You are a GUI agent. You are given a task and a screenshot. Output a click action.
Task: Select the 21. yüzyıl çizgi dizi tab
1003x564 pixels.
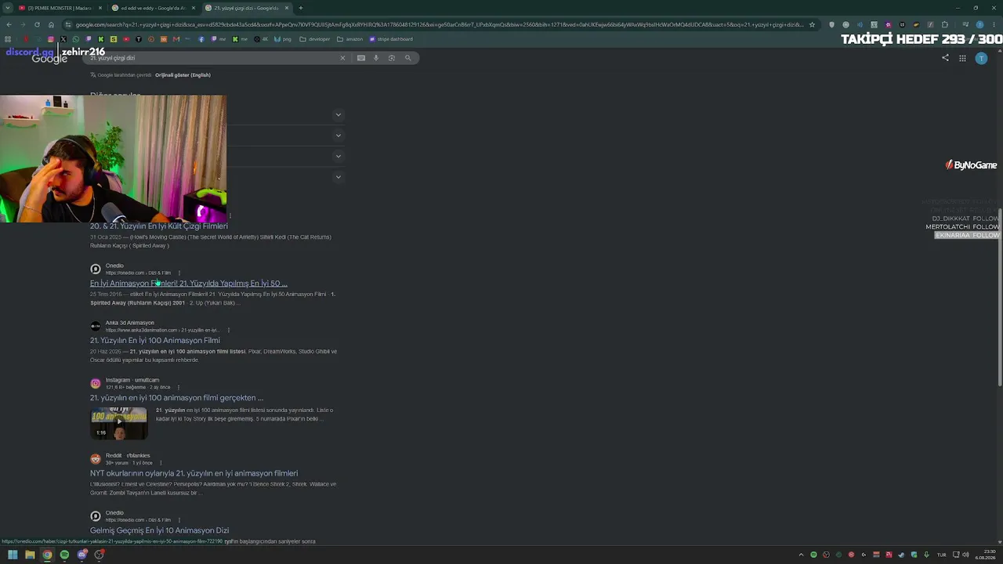(245, 8)
